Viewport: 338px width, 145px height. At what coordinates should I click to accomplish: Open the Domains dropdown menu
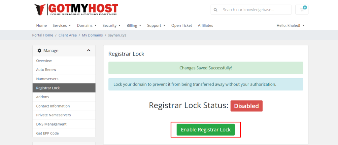(86, 25)
